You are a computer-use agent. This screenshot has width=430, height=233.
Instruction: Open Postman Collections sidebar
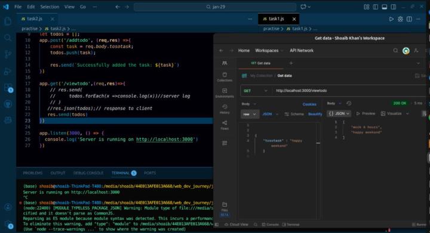225,77
